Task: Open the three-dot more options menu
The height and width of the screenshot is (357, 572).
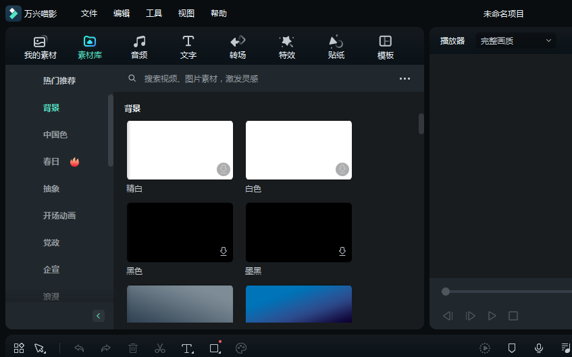Action: (405, 79)
